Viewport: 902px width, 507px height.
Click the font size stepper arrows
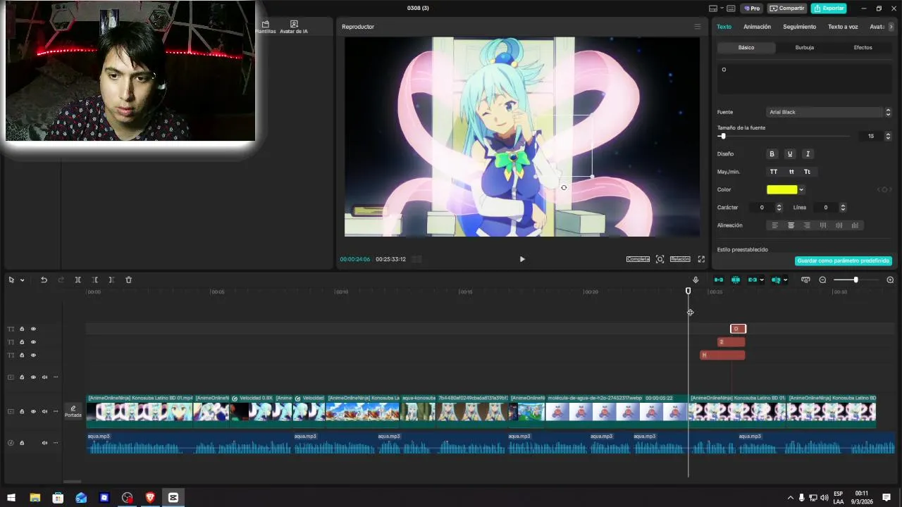coord(888,136)
